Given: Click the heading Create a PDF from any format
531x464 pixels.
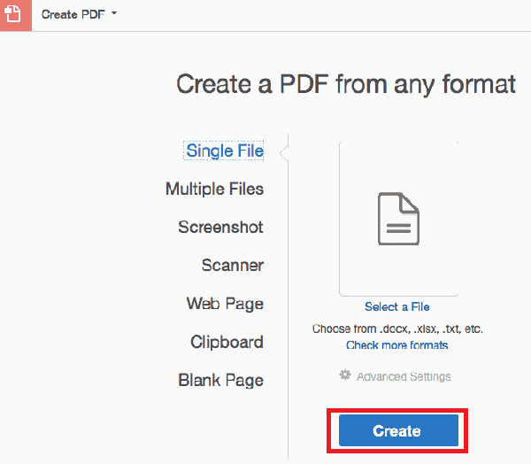Looking at the screenshot, I should pos(346,84).
